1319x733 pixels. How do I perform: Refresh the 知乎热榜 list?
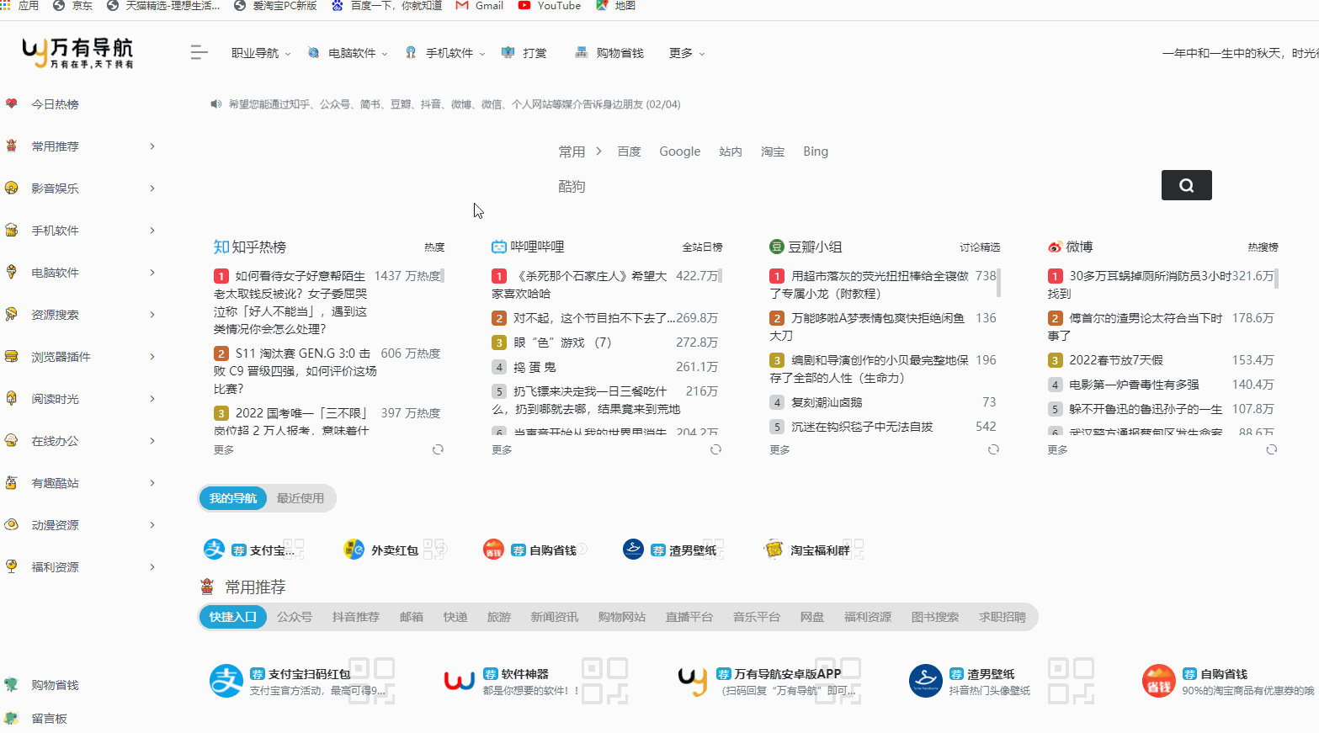438,449
